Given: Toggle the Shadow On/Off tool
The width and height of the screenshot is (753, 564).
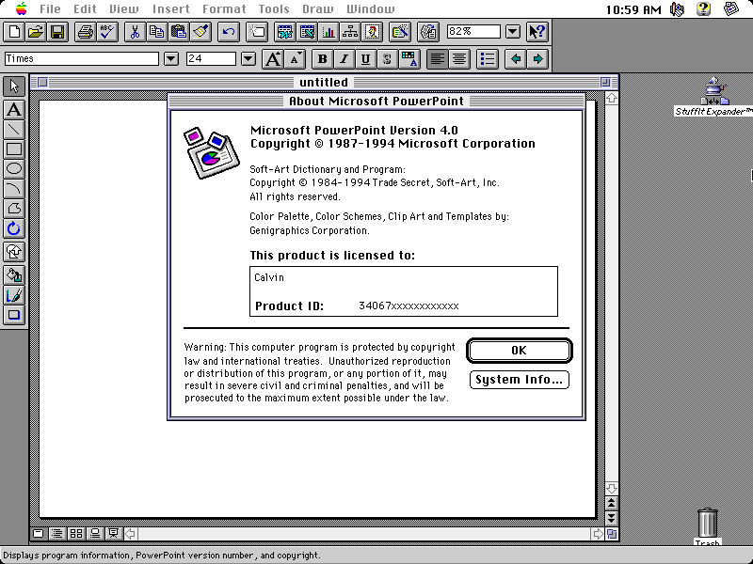Looking at the screenshot, I should tap(14, 315).
